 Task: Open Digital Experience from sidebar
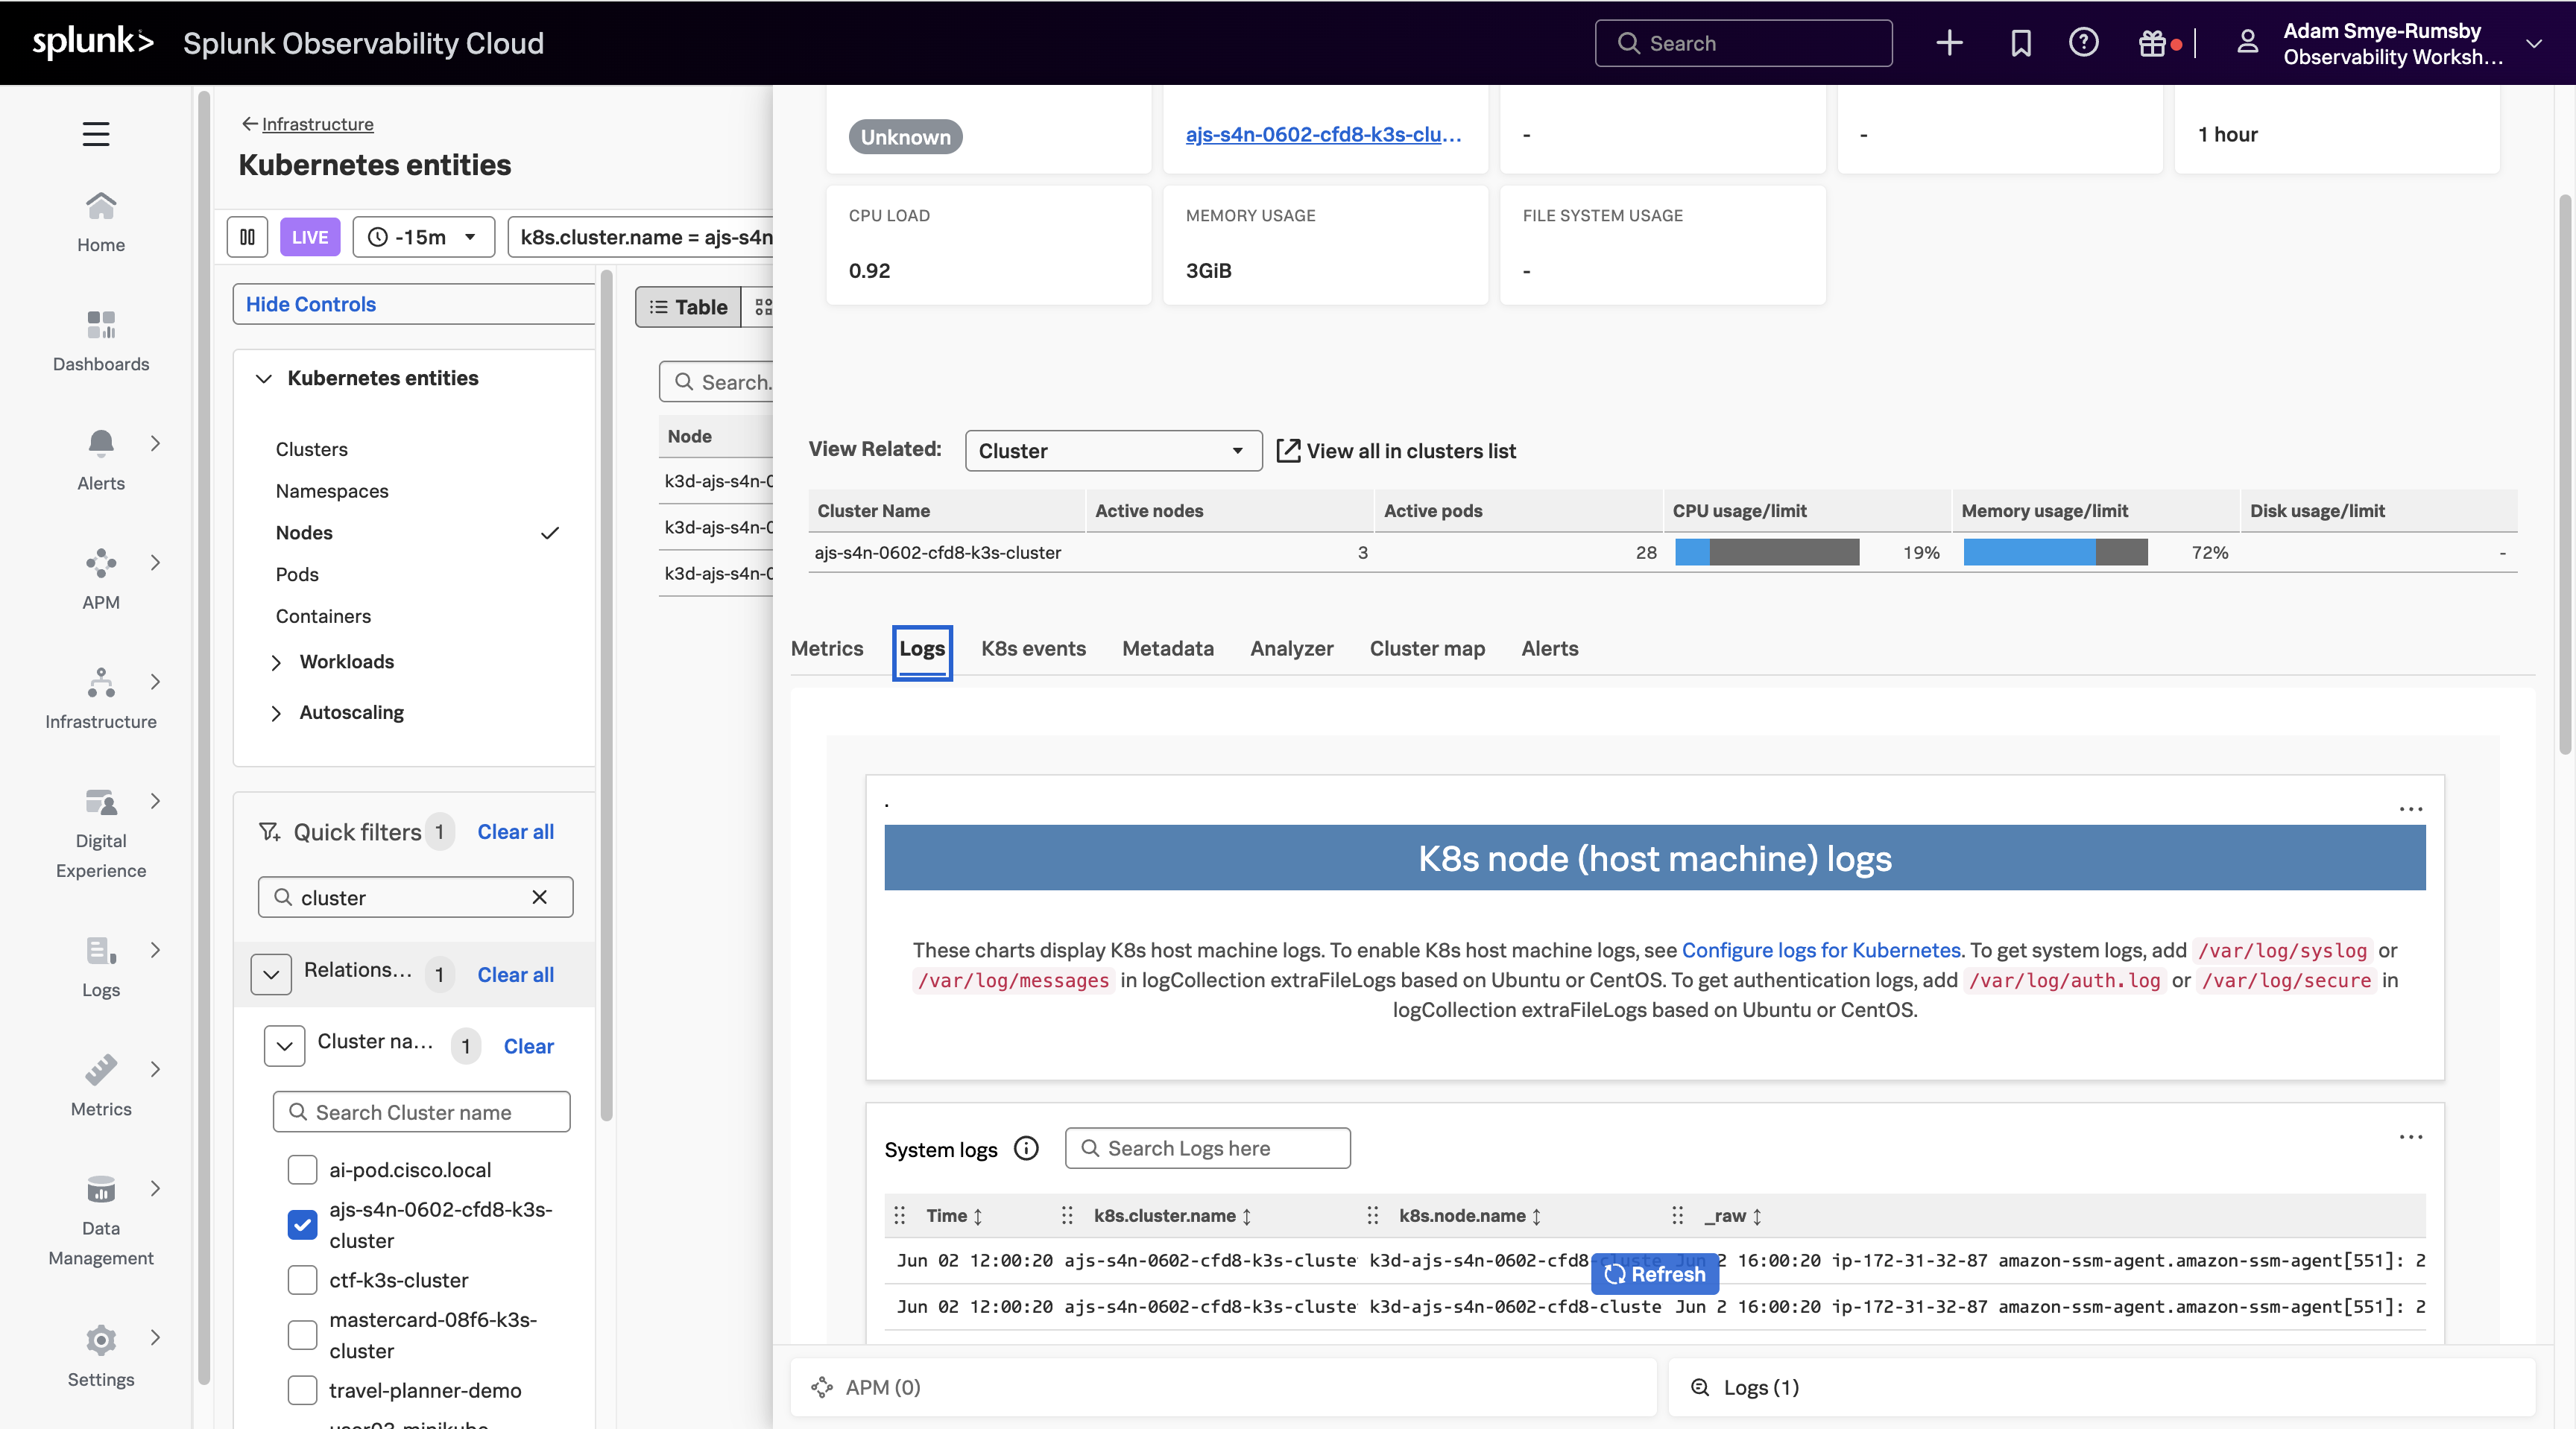pyautogui.click(x=101, y=834)
